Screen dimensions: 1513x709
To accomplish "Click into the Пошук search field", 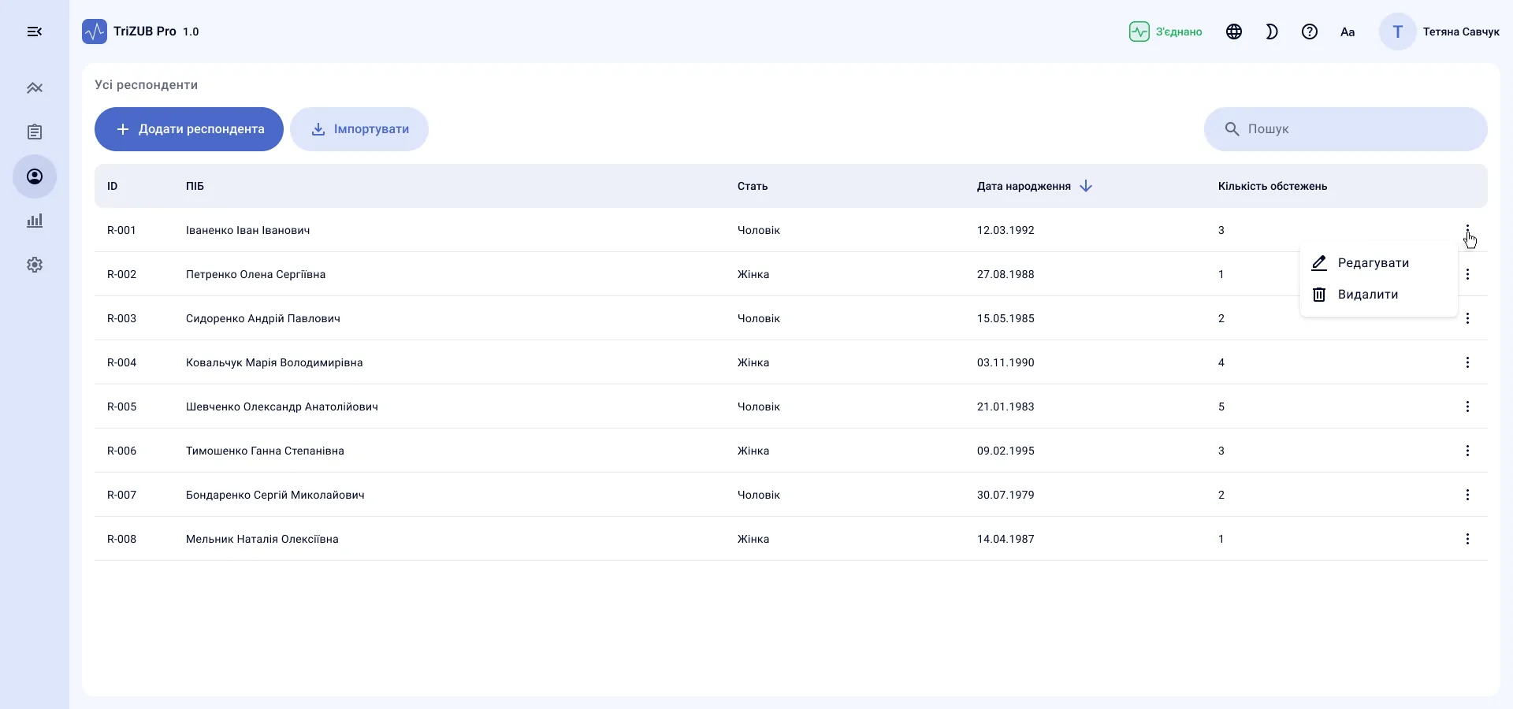I will pyautogui.click(x=1346, y=129).
